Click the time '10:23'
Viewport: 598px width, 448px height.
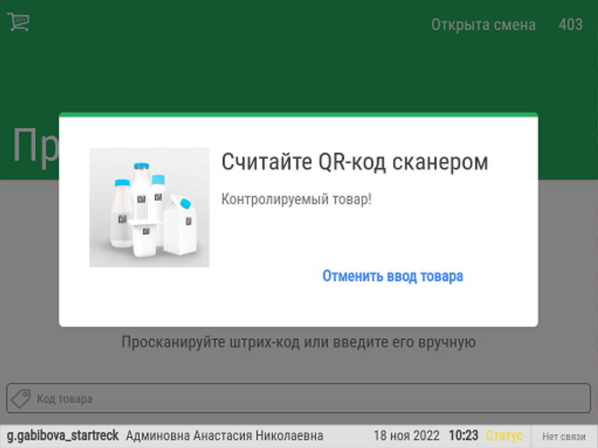(x=463, y=436)
